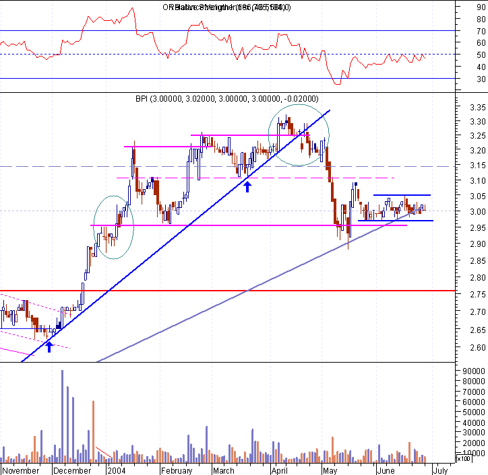Click the 2.75 price axis label

(x=478, y=294)
